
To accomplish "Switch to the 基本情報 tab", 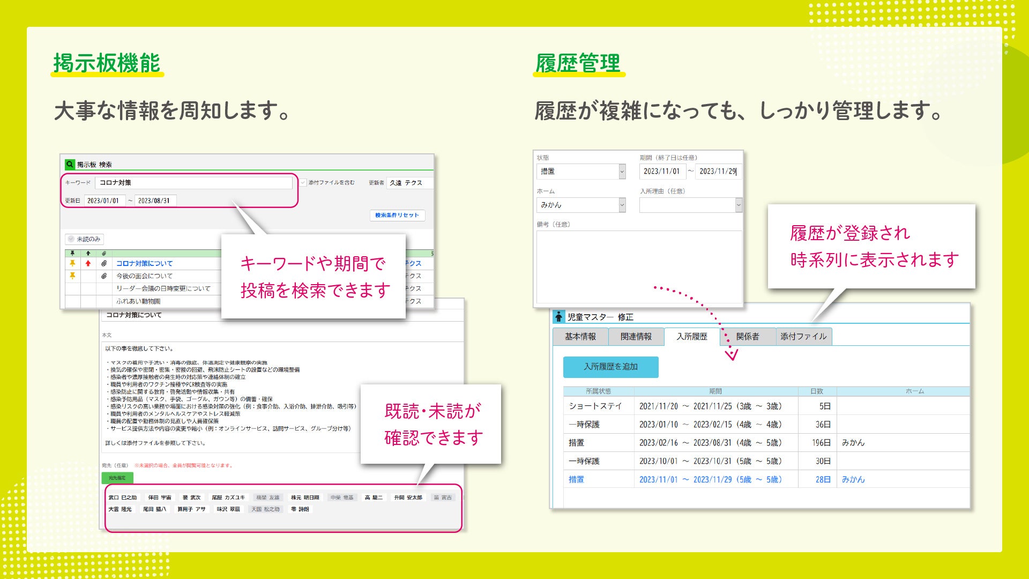I will 580,337.
